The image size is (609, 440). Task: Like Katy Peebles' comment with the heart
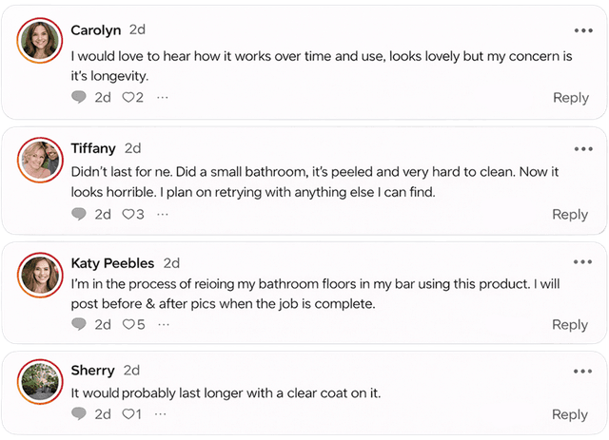[128, 324]
